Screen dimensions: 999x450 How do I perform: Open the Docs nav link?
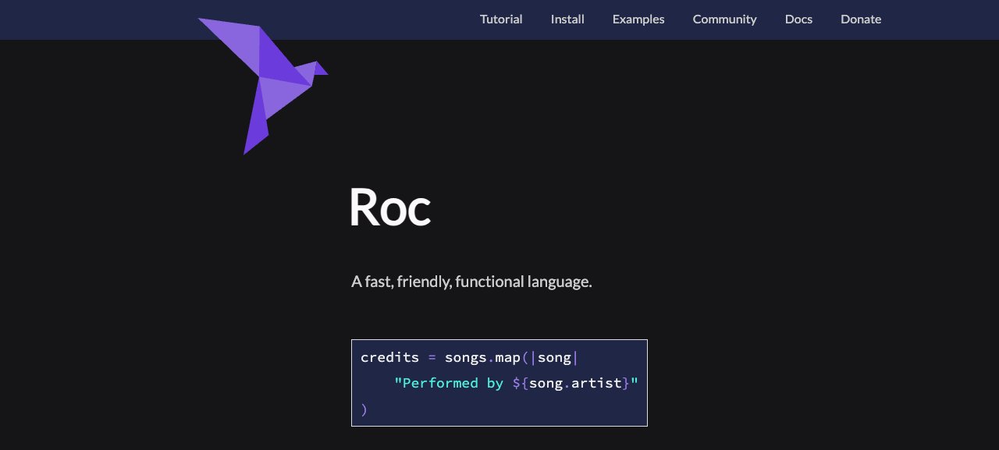click(798, 19)
